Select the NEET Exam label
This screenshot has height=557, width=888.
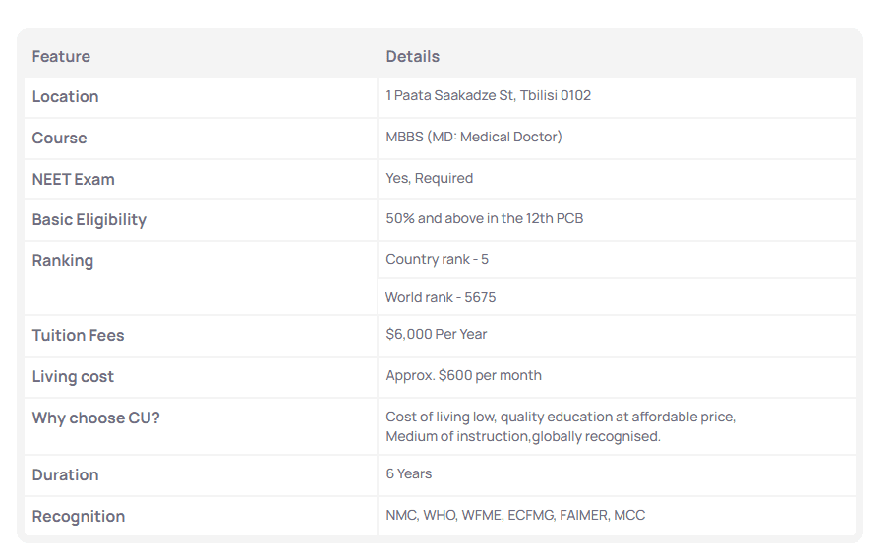pyautogui.click(x=73, y=180)
